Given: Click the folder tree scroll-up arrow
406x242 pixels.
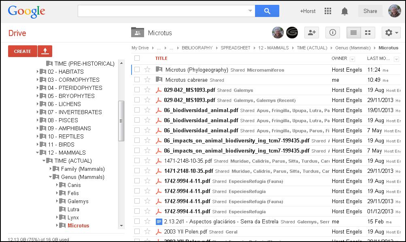Looking at the screenshot, I should coord(121,63).
